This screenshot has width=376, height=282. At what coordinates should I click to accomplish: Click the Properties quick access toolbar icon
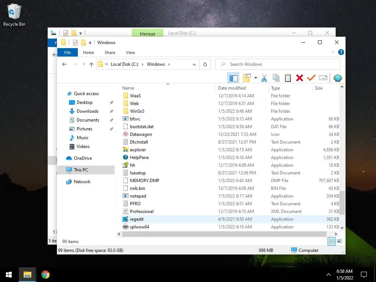[x=75, y=43]
